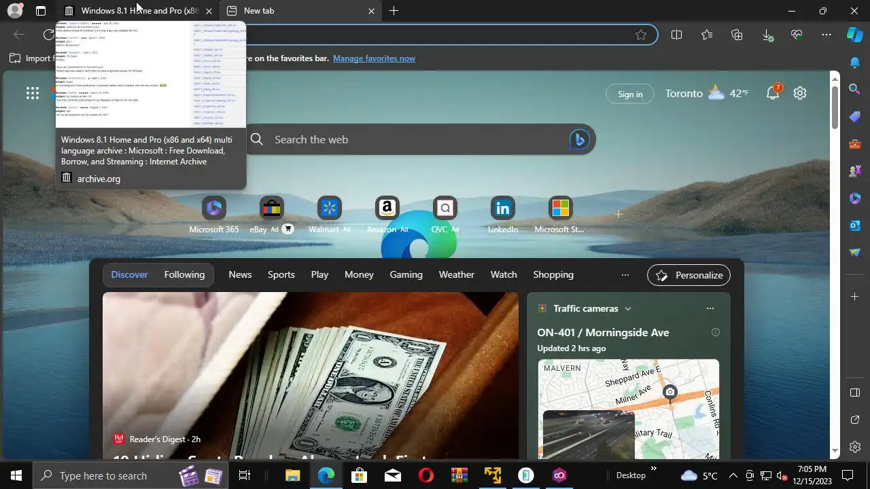Open Edge Settings and more menu
The height and width of the screenshot is (489, 870).
(826, 35)
